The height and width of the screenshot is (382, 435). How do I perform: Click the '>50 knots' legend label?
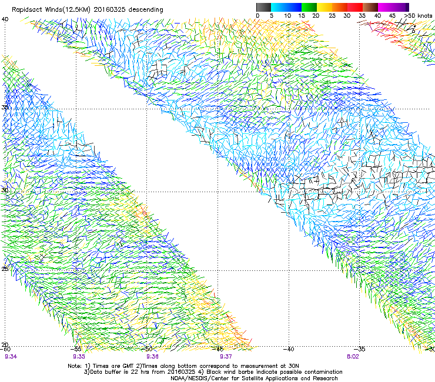[x=418, y=16]
